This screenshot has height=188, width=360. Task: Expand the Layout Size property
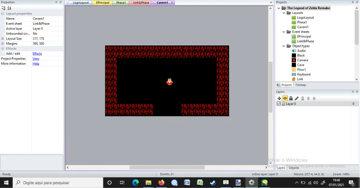(2, 38)
